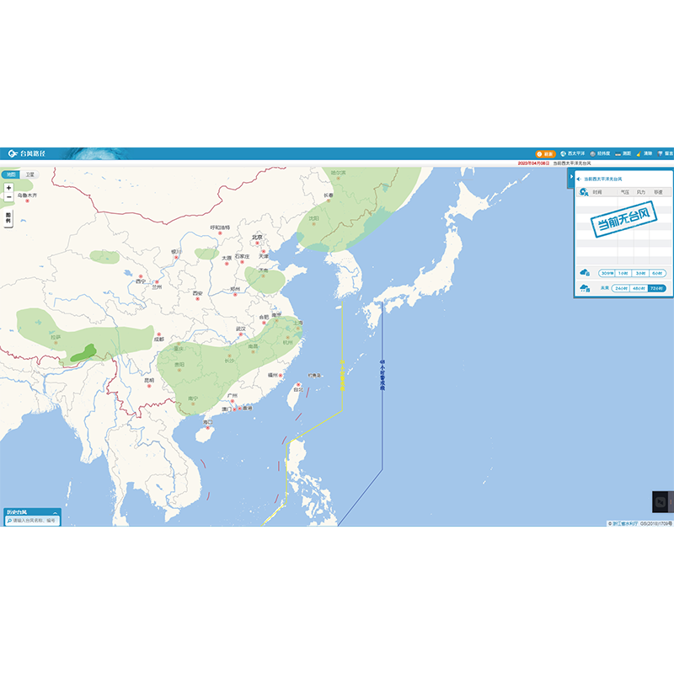Viewport: 674px width, 674px height.
Task: Click the typhoon name search input field
Action: tap(34, 521)
